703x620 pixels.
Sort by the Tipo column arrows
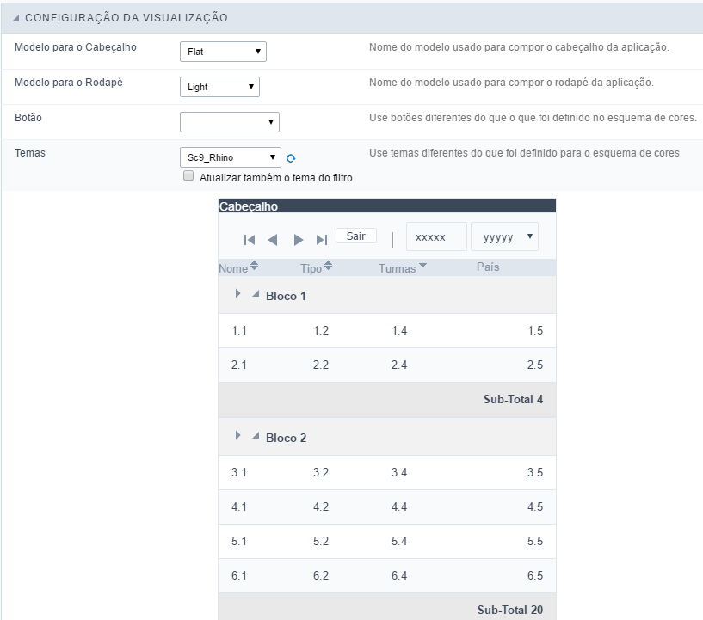[328, 266]
